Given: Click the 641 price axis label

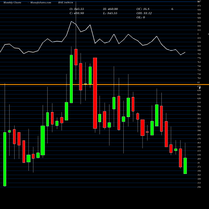Looking at the screenshot, I should (x=199, y=94).
